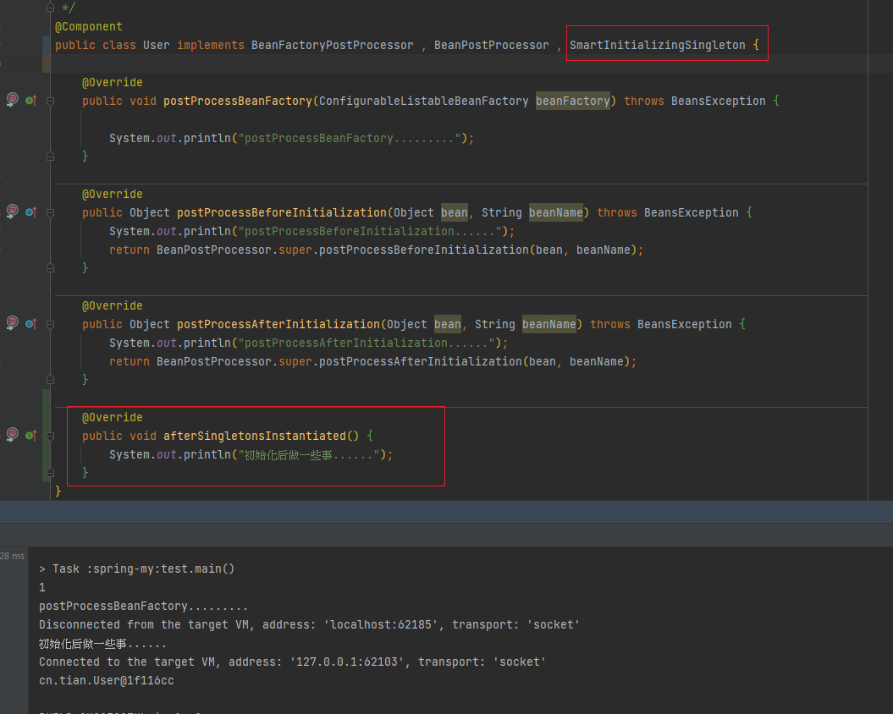The width and height of the screenshot is (893, 714).
Task: Click the overriding-method arrow icon beside postProcessBeanFactory
Action: [30, 100]
